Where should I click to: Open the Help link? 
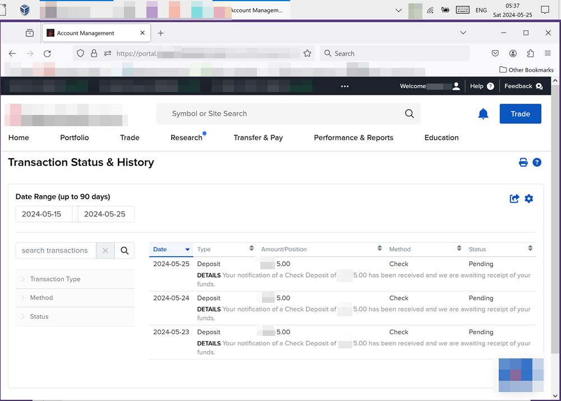click(481, 86)
